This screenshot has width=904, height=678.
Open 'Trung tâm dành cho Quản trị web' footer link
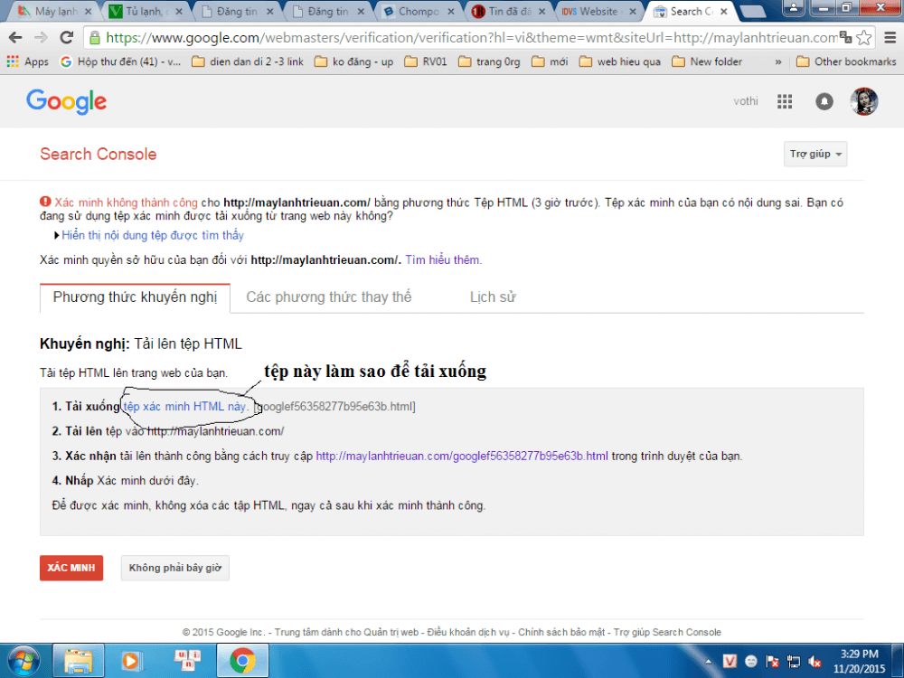(346, 633)
